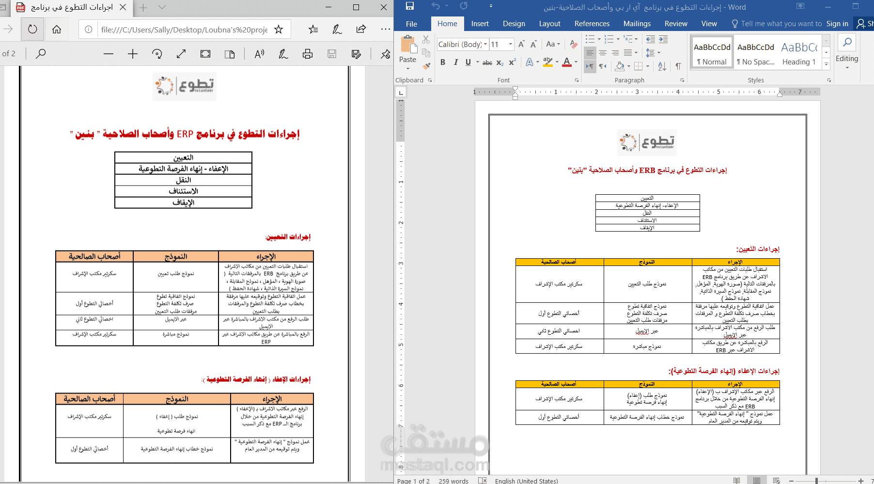This screenshot has height=484, width=874.
Task: Switch PDF page view layout
Action: coord(230,54)
